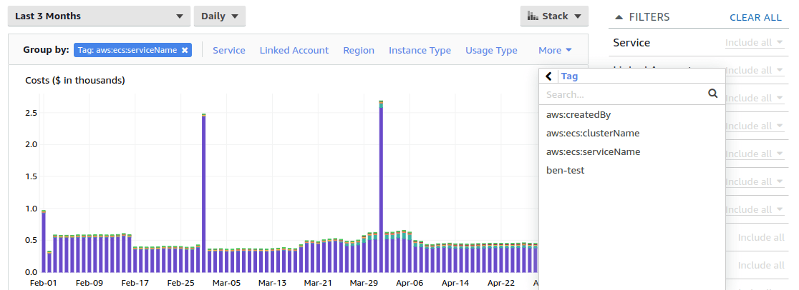Image resolution: width=799 pixels, height=290 pixels.
Task: Type in the tag Search field
Action: point(623,94)
